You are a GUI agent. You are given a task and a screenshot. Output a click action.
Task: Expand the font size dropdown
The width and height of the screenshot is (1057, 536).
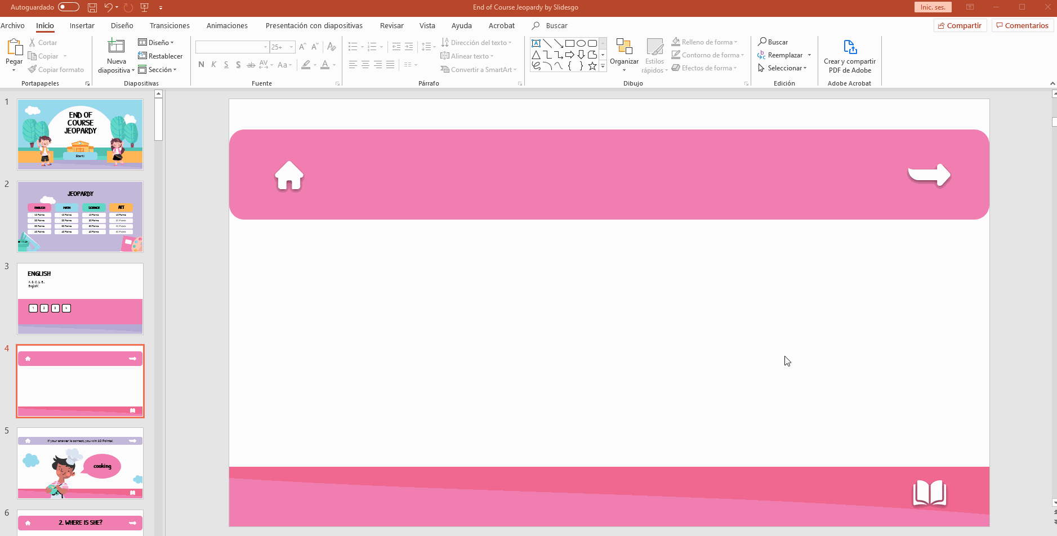[x=291, y=47]
